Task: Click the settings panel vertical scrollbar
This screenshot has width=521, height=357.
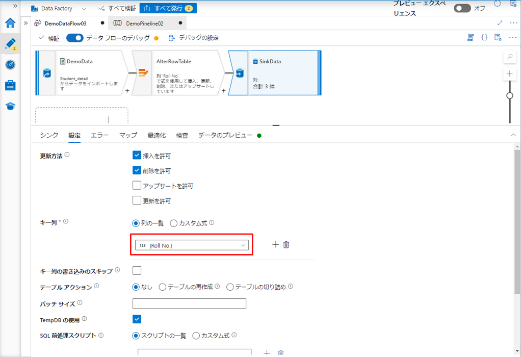Action: coord(517,223)
